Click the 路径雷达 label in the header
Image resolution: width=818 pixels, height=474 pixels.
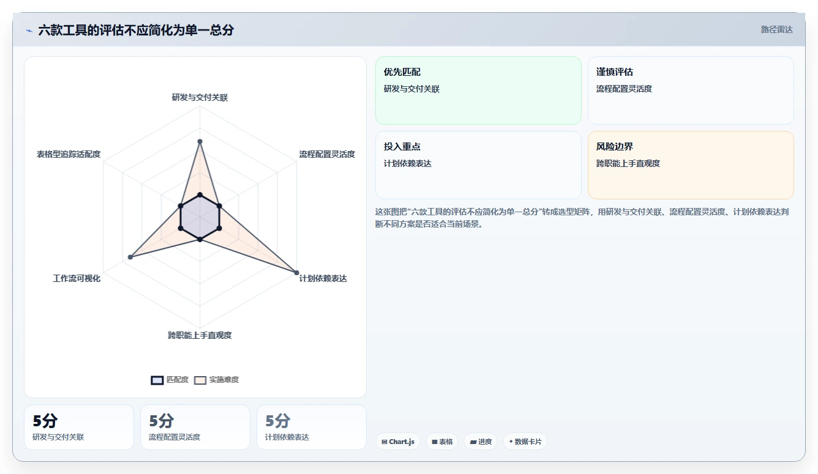click(x=776, y=29)
